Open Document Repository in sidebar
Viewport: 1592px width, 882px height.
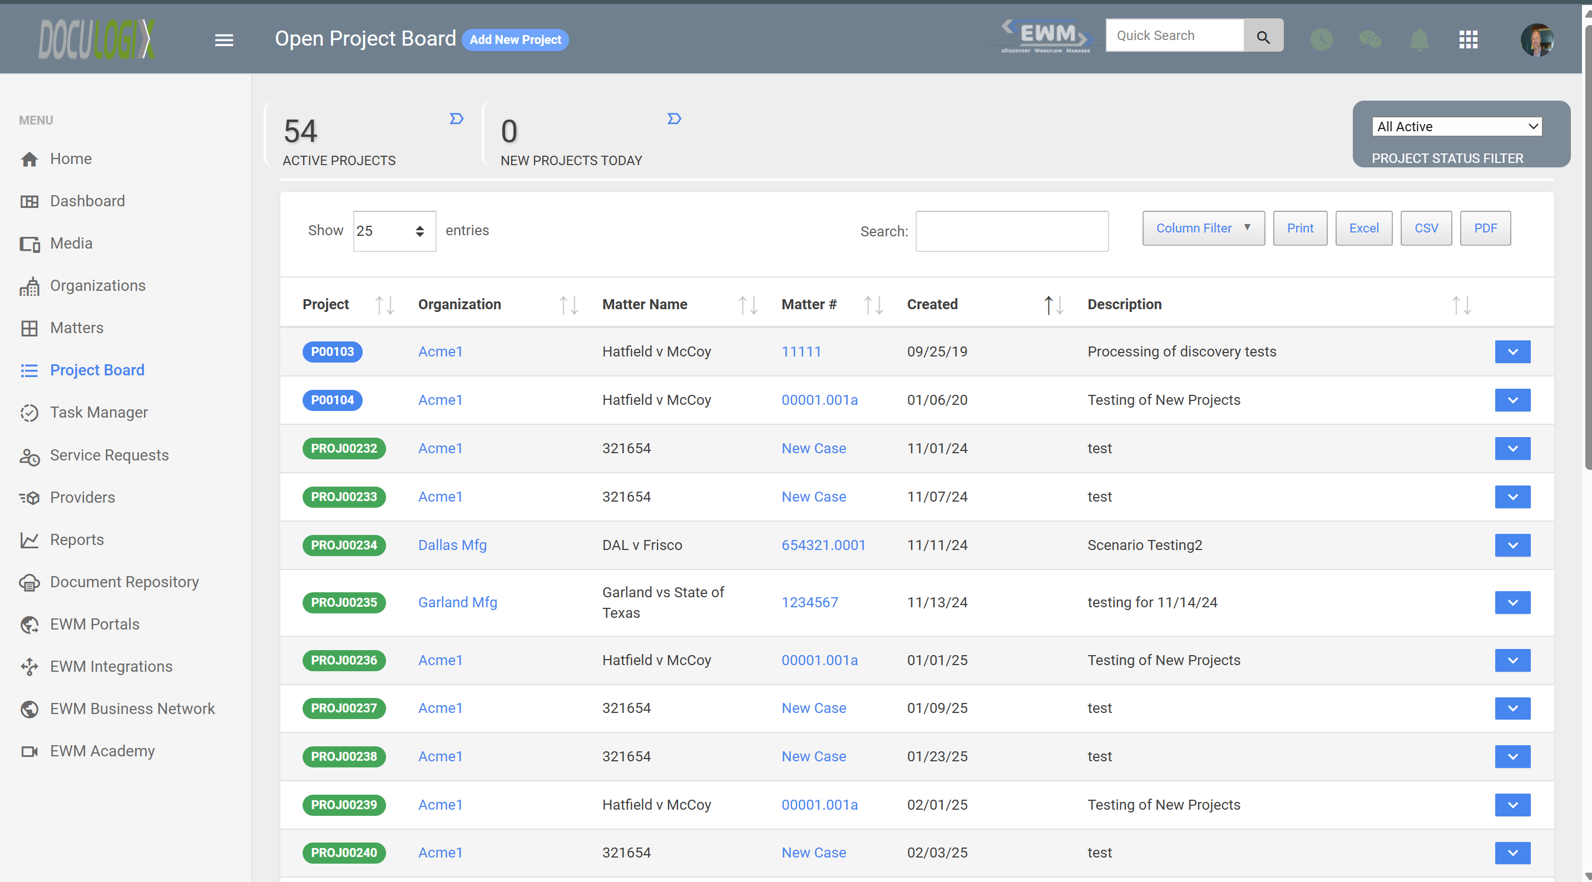[x=124, y=582]
